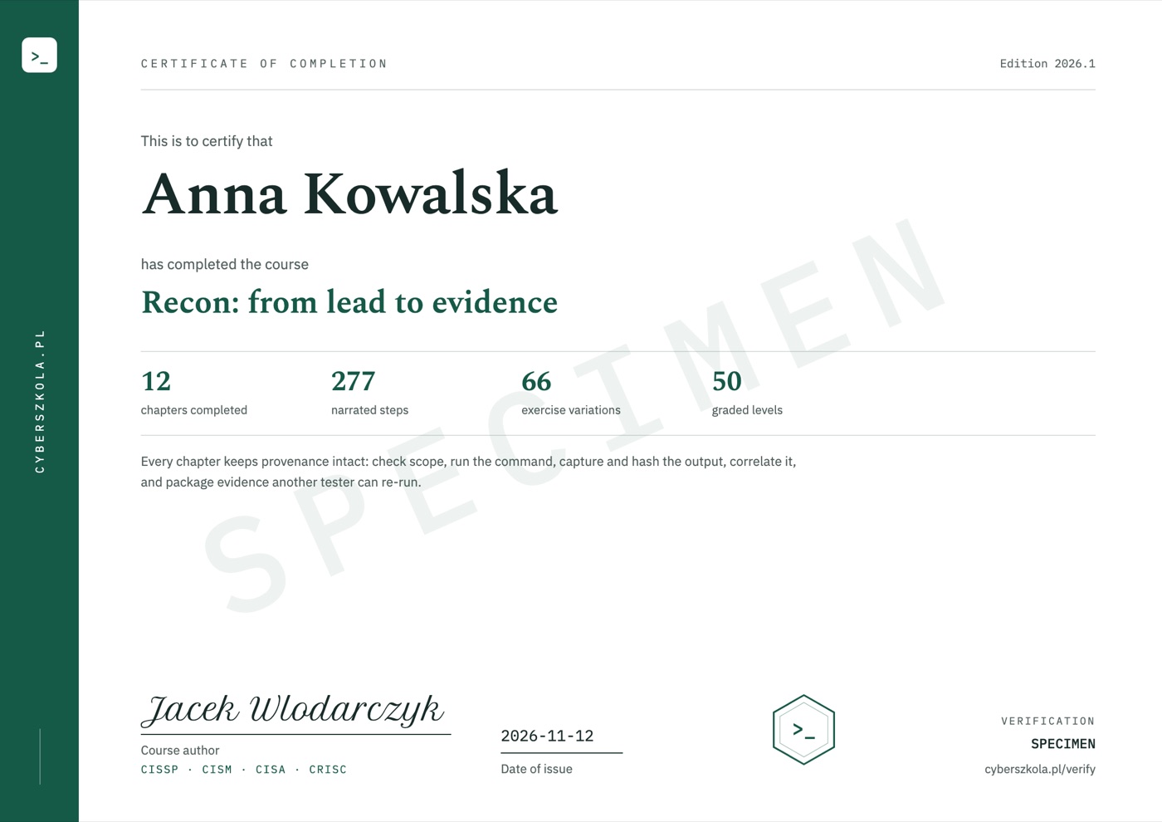Select the Edition 2026.1 label
The image size is (1162, 822).
pyautogui.click(x=1047, y=64)
